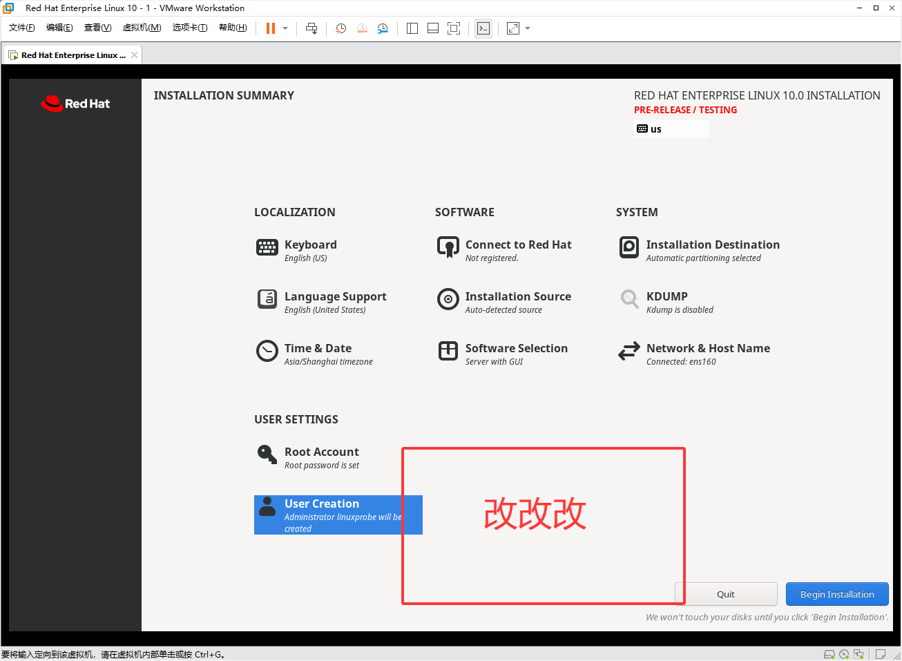The width and height of the screenshot is (902, 661).
Task: Click the hard disk status bar icon
Action: (x=829, y=654)
